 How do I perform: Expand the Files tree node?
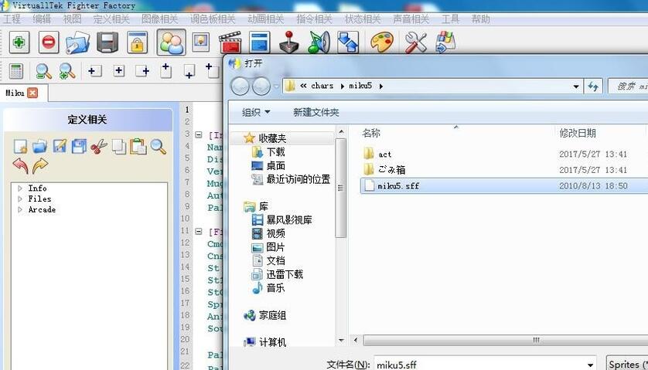20,199
